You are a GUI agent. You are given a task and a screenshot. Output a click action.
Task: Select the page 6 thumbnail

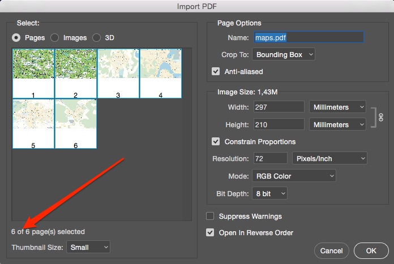(x=75, y=124)
